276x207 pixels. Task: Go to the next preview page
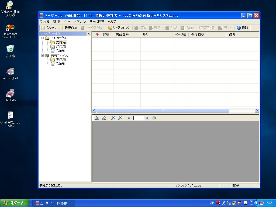[x=147, y=118]
